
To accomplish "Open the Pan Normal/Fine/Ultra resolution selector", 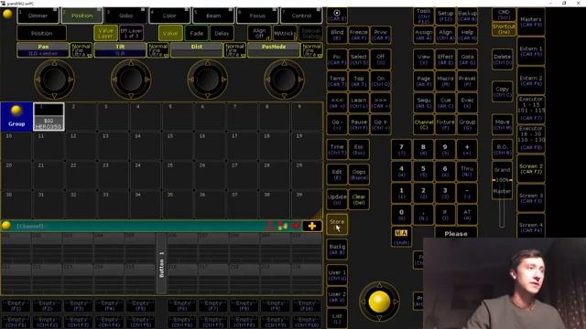I will pyautogui.click(x=81, y=50).
